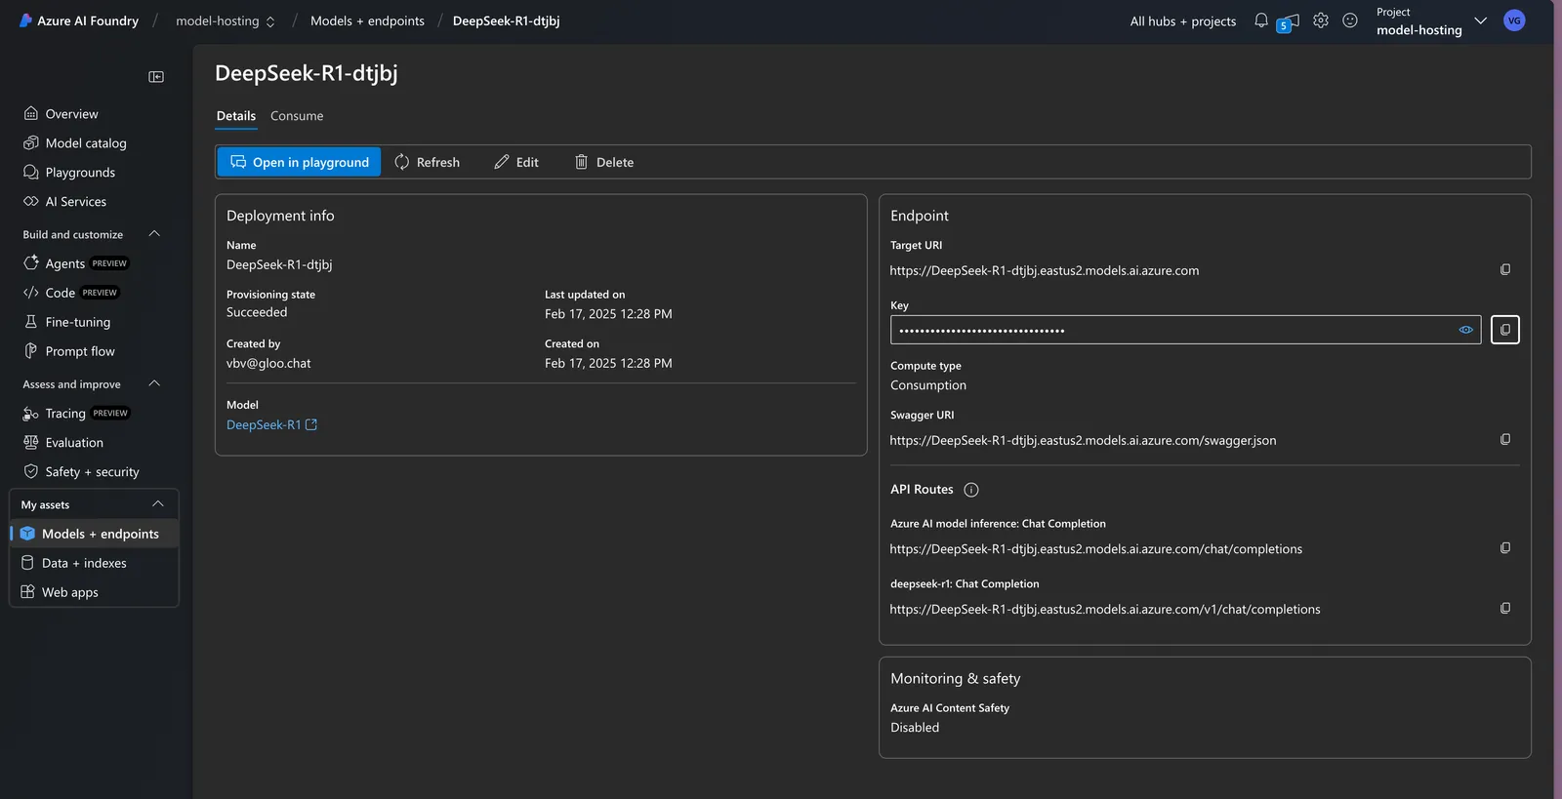Collapse the Build and customize section

click(x=154, y=234)
